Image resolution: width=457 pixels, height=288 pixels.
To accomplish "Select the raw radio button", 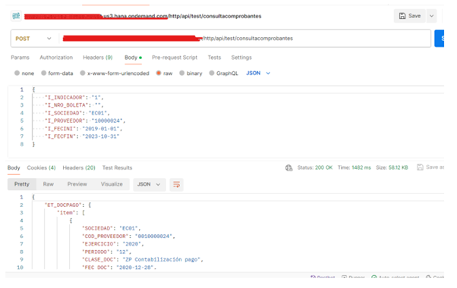I will coord(159,73).
